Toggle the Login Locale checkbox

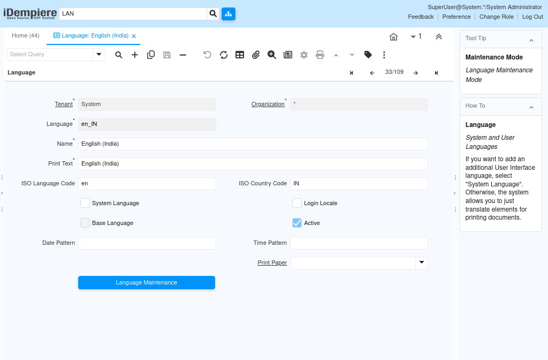pos(297,203)
